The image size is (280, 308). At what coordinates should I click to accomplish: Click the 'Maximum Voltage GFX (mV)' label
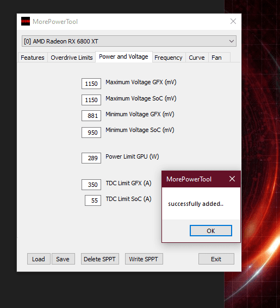tap(141, 82)
